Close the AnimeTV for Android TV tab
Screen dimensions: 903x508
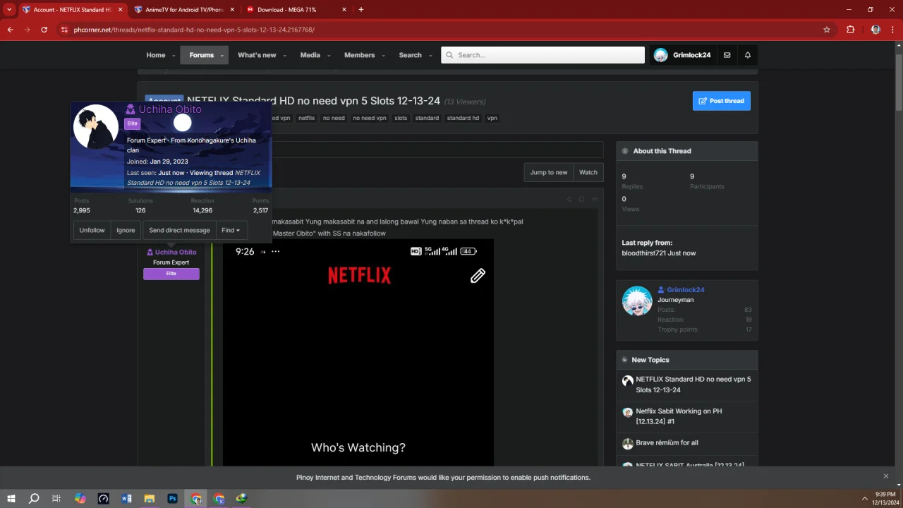[233, 10]
